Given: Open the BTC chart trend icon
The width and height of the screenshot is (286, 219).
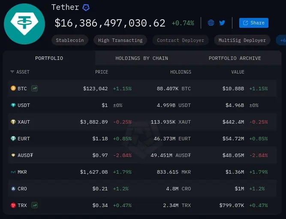Looking at the screenshot, I should (34, 89).
